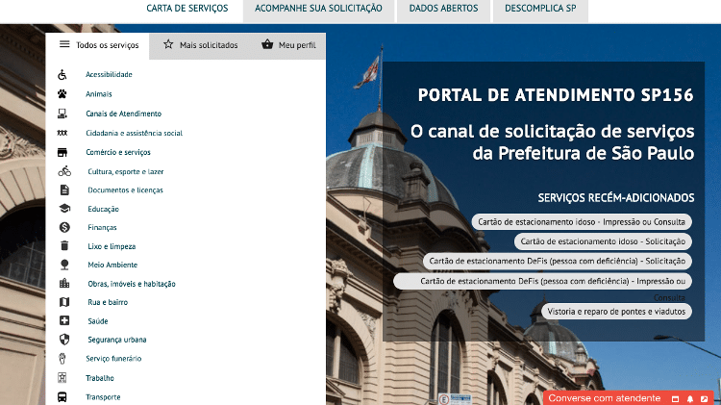Open Documentos e licenças link
Image resolution: width=721 pixels, height=405 pixels.
126,190
